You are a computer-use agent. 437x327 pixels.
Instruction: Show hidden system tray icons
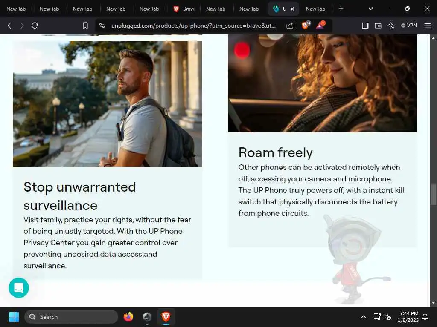click(x=364, y=317)
